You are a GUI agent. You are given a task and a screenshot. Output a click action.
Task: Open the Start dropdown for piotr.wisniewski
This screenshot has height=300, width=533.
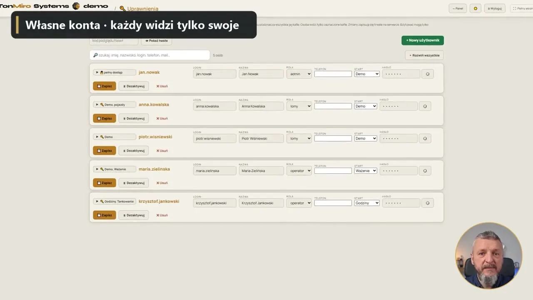(x=366, y=138)
